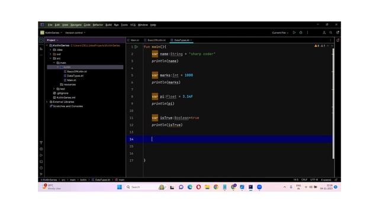379x213 pixels.
Task: Expand the test folder
Action: 54,89
